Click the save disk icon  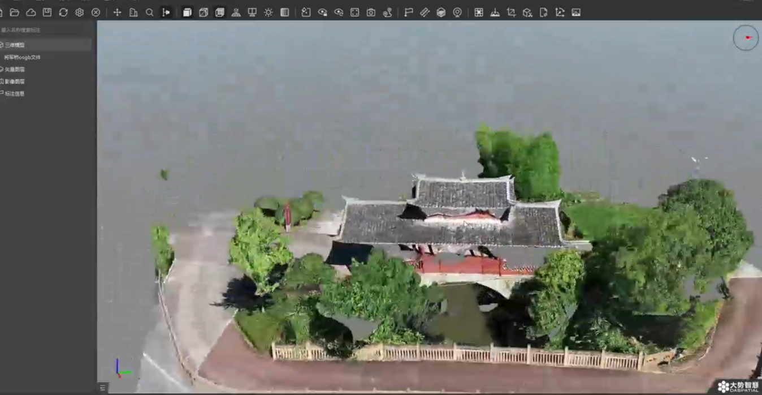click(x=47, y=12)
